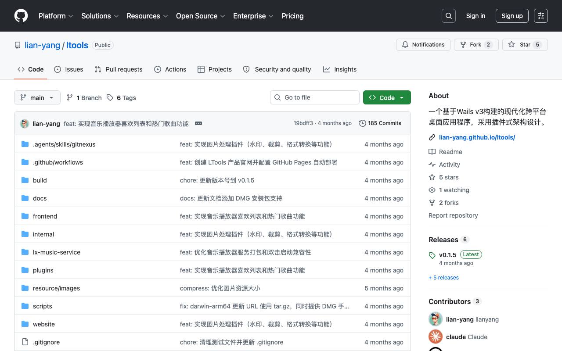Click the Sign in link

[476, 16]
